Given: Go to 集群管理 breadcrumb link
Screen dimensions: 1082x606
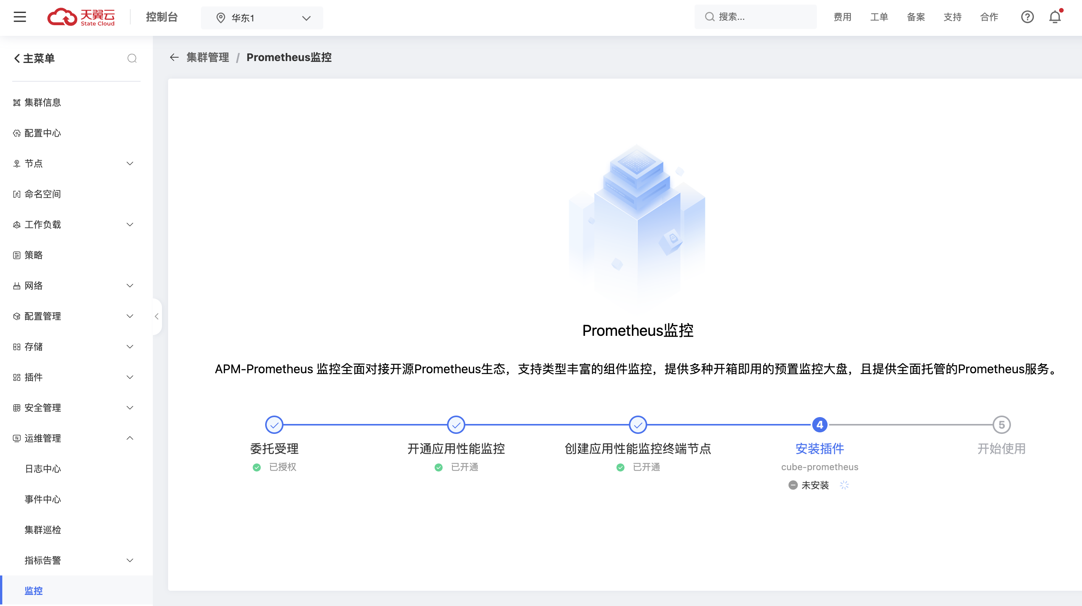Looking at the screenshot, I should tap(207, 58).
